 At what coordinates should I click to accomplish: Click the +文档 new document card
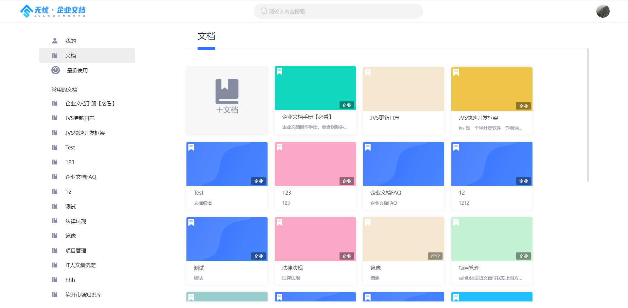(227, 100)
